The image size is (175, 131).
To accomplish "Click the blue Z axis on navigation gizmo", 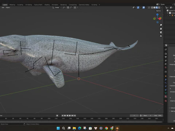I will tap(157, 15).
